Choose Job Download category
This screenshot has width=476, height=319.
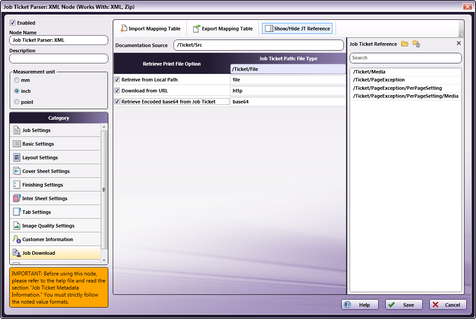point(55,253)
